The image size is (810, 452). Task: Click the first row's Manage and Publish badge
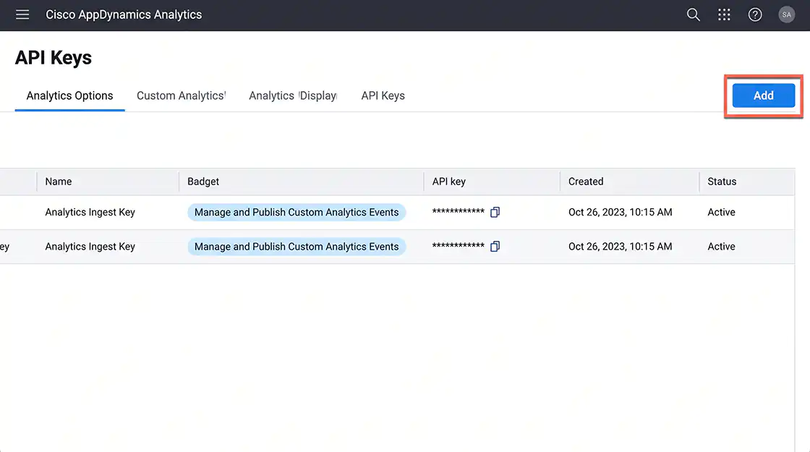tap(297, 213)
